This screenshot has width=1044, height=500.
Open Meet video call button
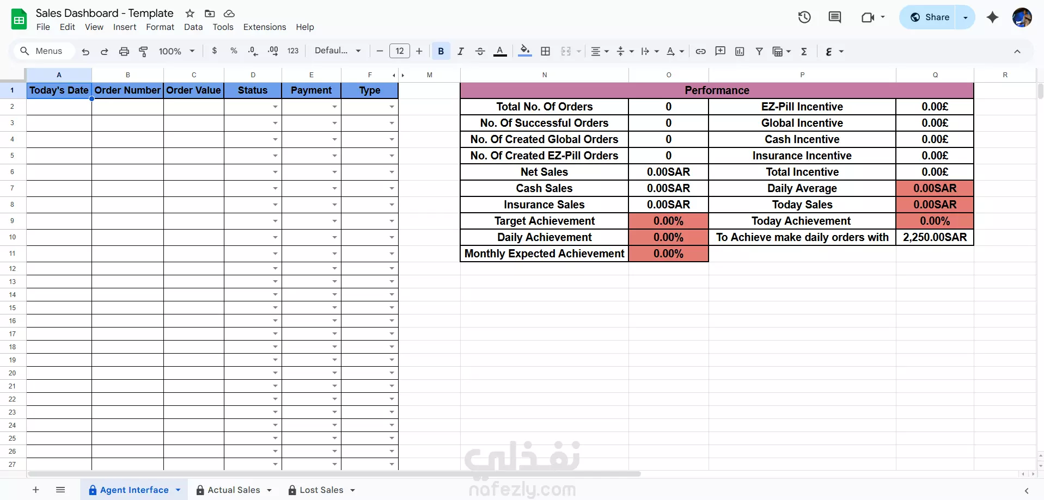pos(873,17)
